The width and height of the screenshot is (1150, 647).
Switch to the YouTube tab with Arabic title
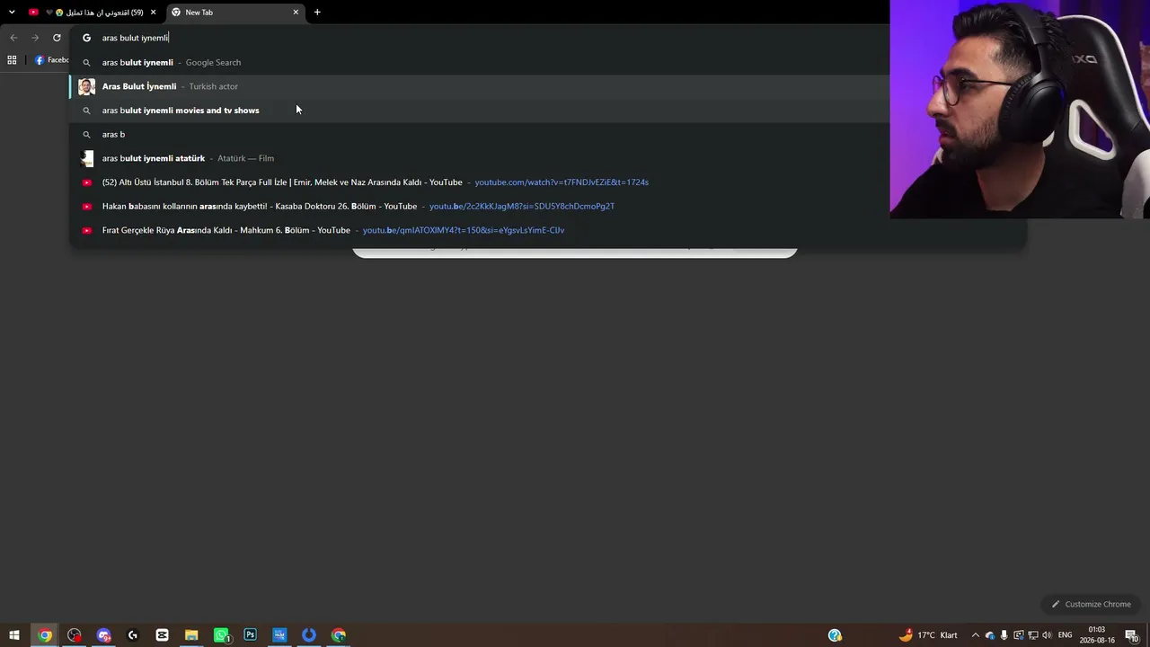pyautogui.click(x=93, y=13)
